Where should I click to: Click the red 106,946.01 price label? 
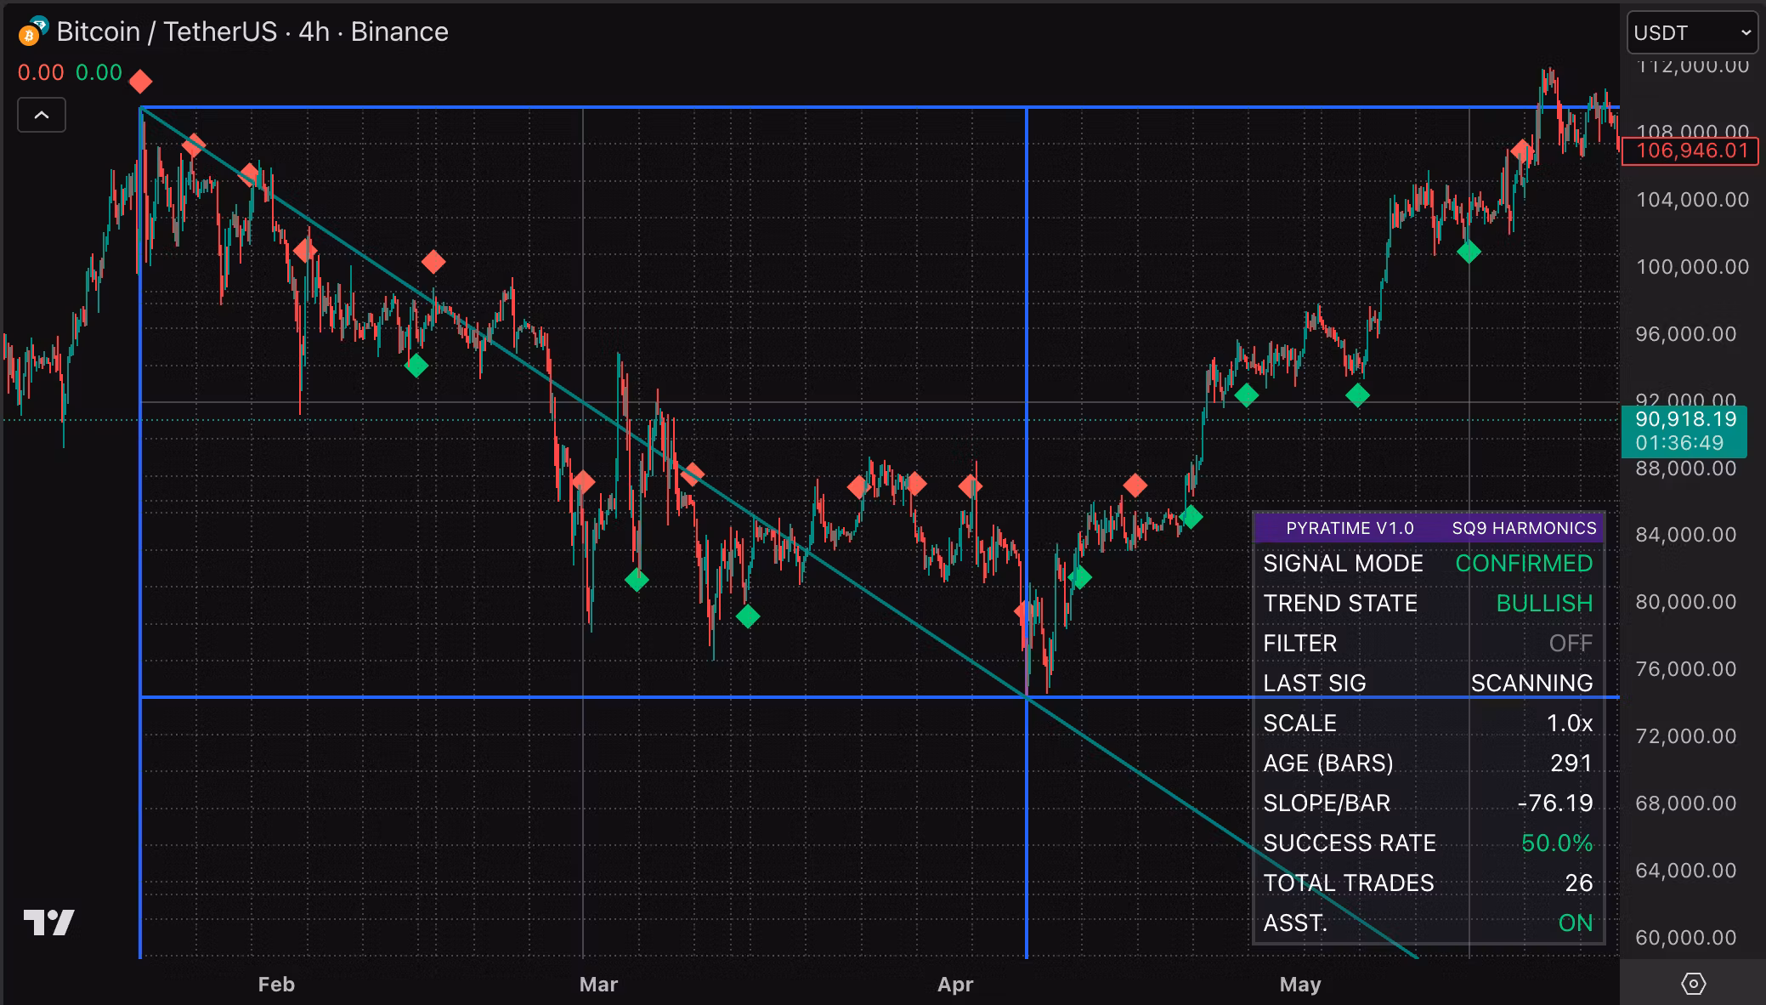point(1691,151)
